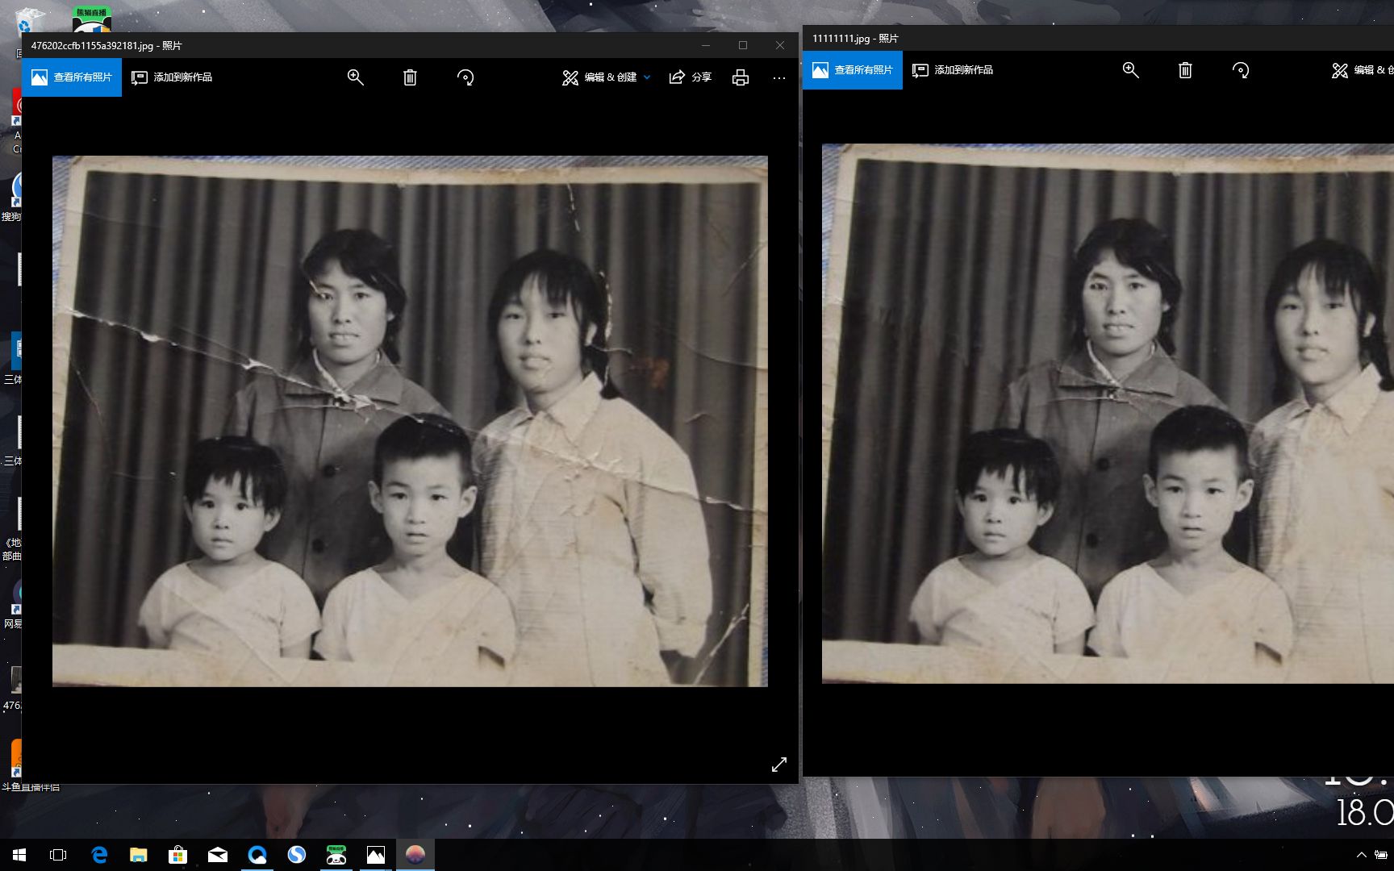Click the 11111111.jpg window title bar
The image size is (1394, 871).
tap(1098, 38)
